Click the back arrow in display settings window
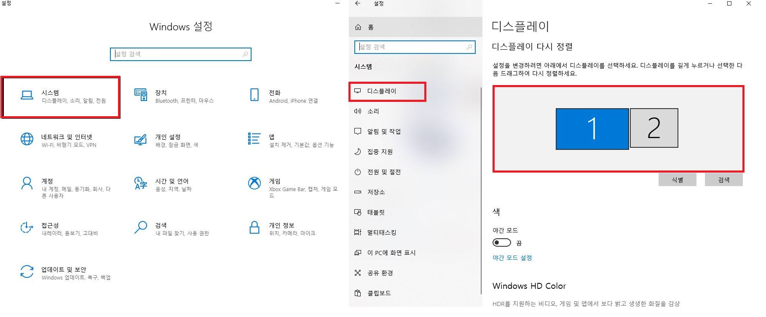Viewport: 766px width, 317px height. click(358, 3)
